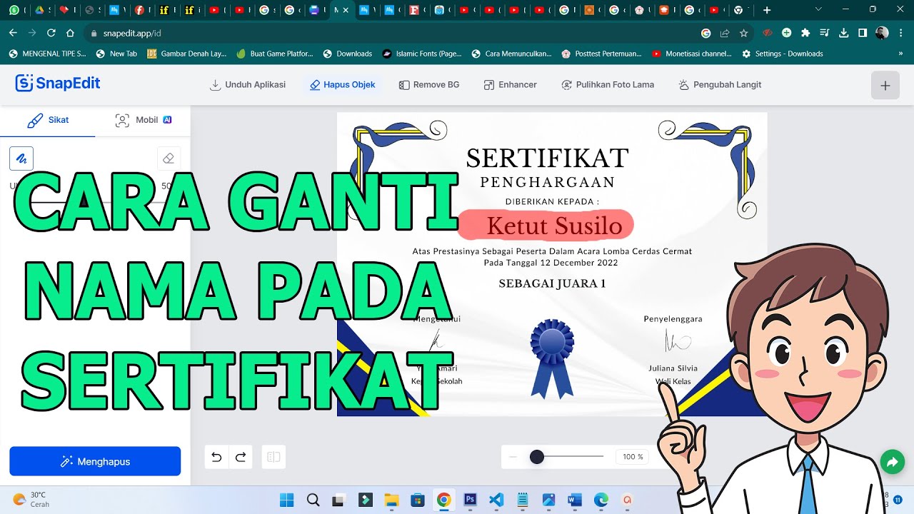
Task: Open the Enhancer tool
Action: tap(510, 84)
